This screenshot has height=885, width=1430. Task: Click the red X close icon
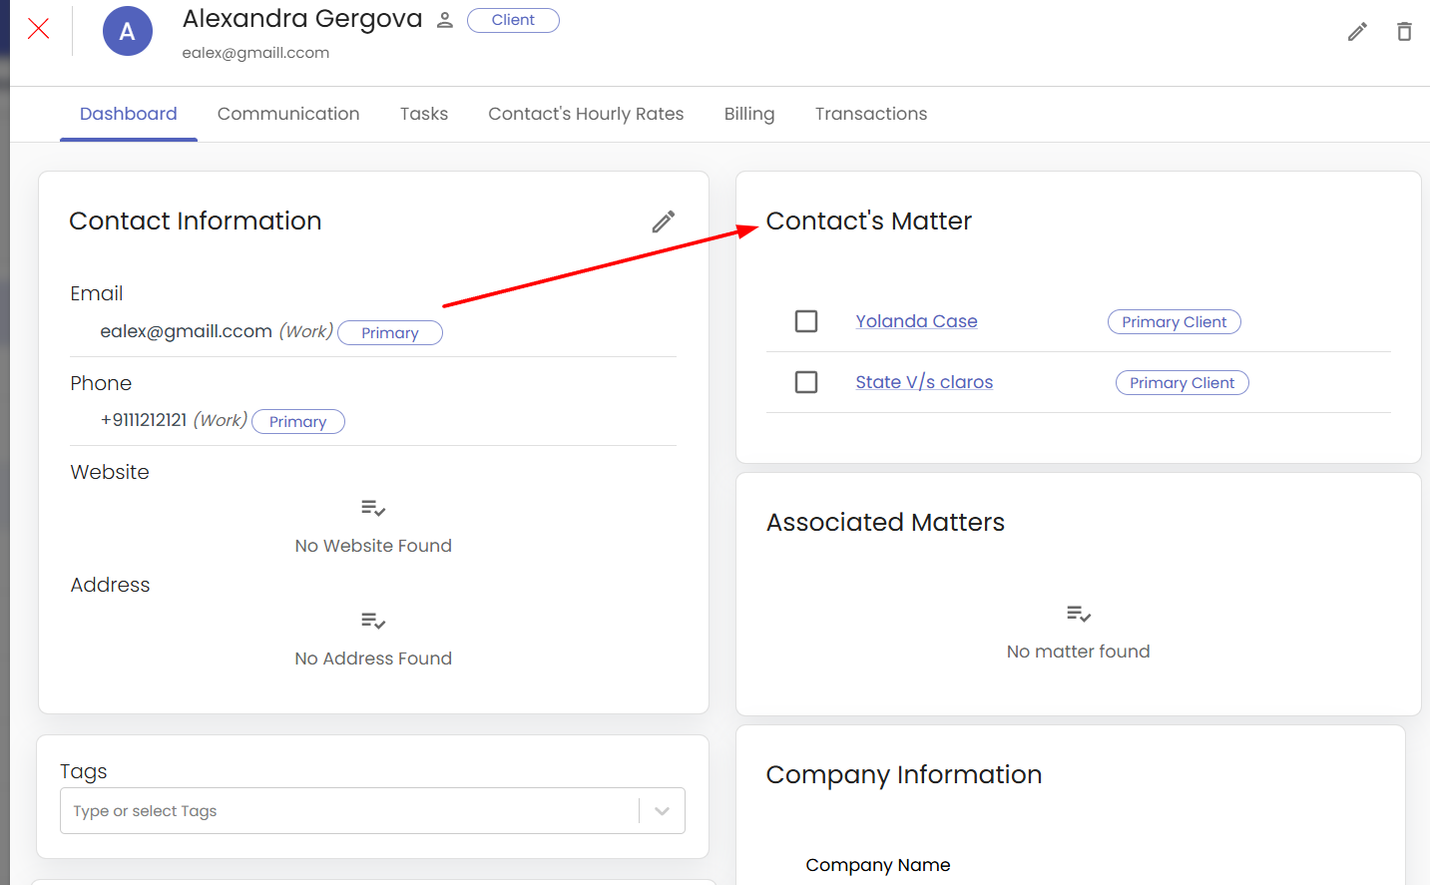coord(39,29)
